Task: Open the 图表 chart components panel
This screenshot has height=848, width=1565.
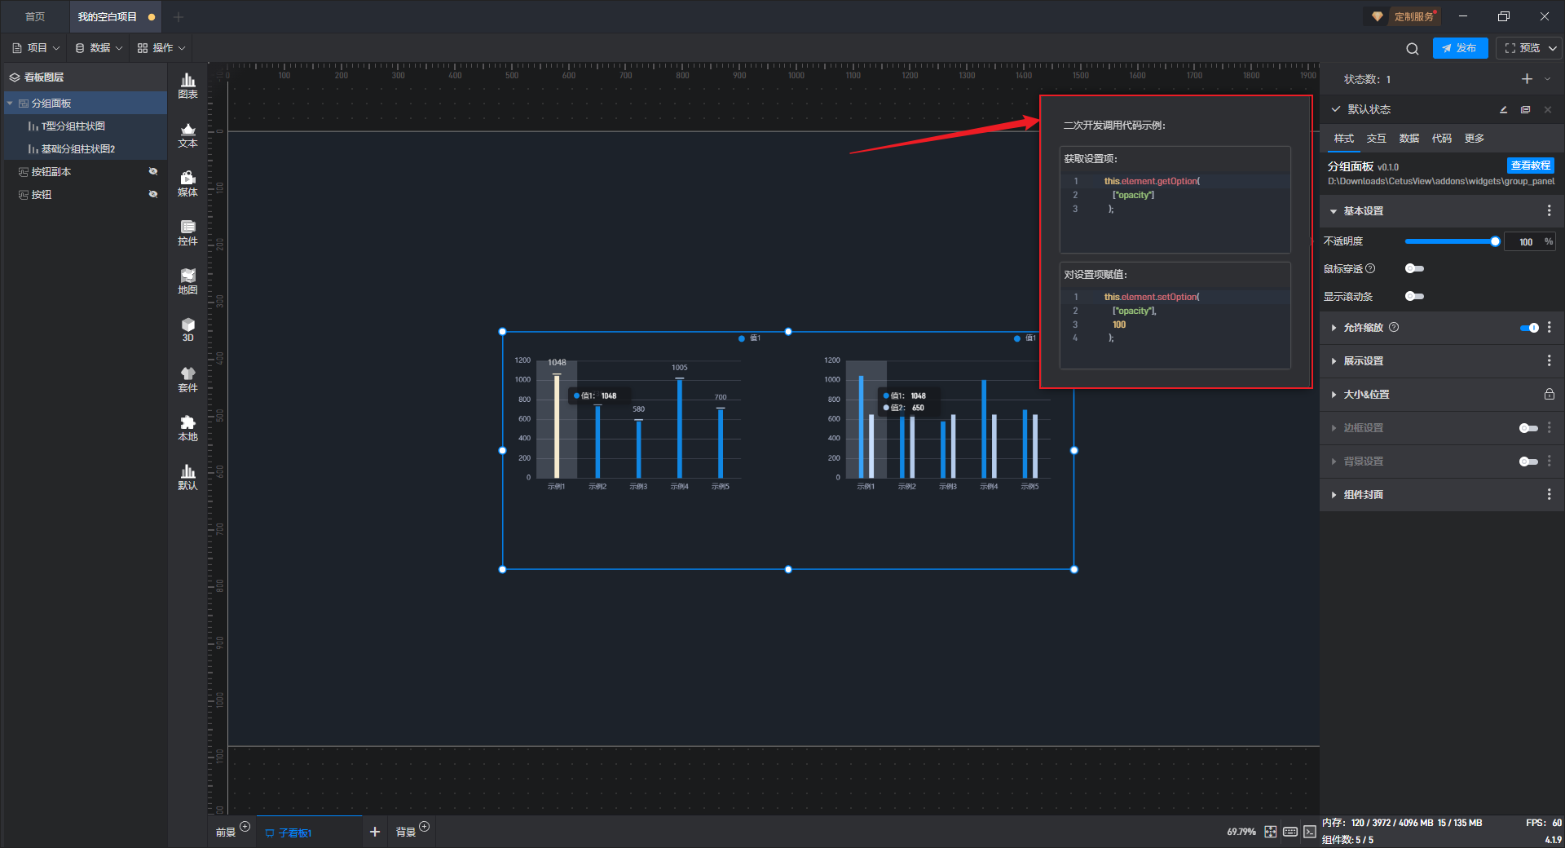Action: pyautogui.click(x=187, y=85)
